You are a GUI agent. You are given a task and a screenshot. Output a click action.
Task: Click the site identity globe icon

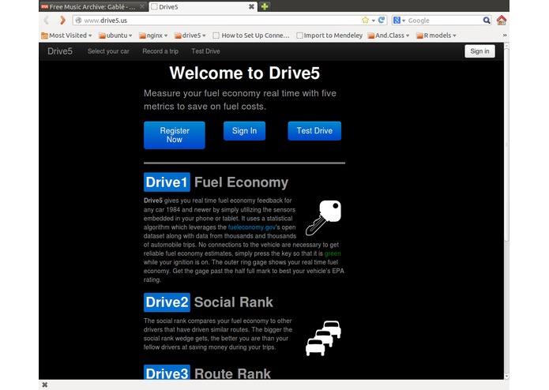pos(79,21)
